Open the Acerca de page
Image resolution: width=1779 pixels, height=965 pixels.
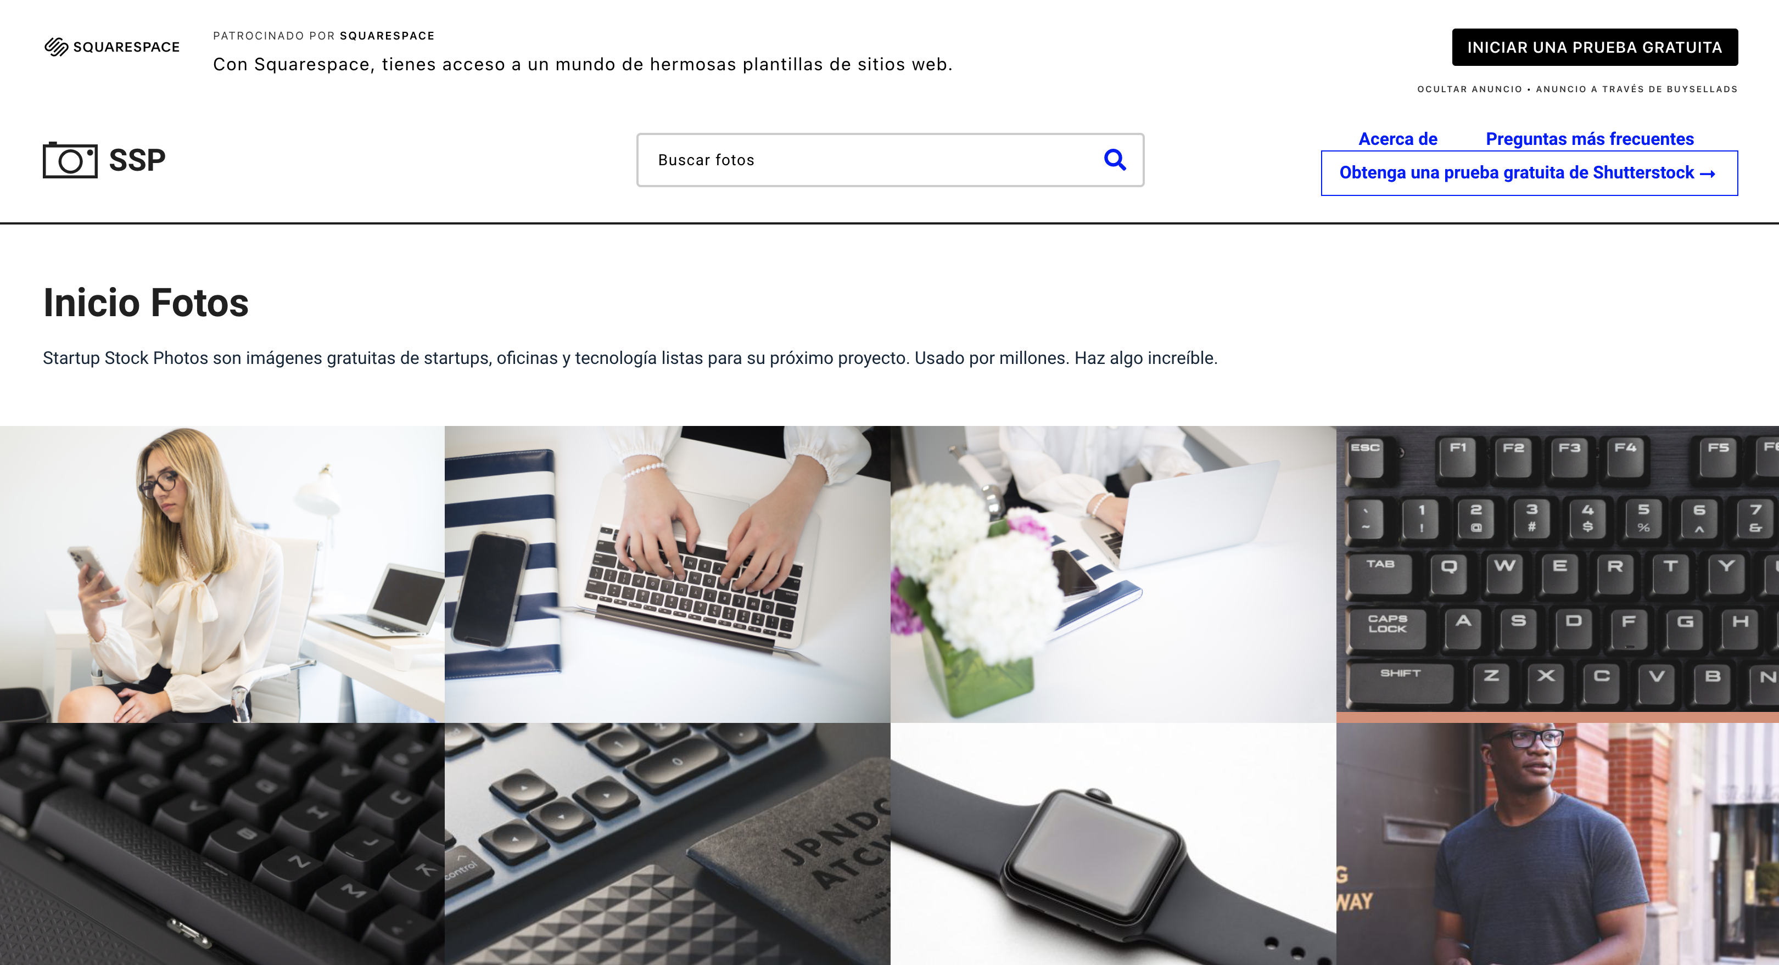pyautogui.click(x=1398, y=139)
